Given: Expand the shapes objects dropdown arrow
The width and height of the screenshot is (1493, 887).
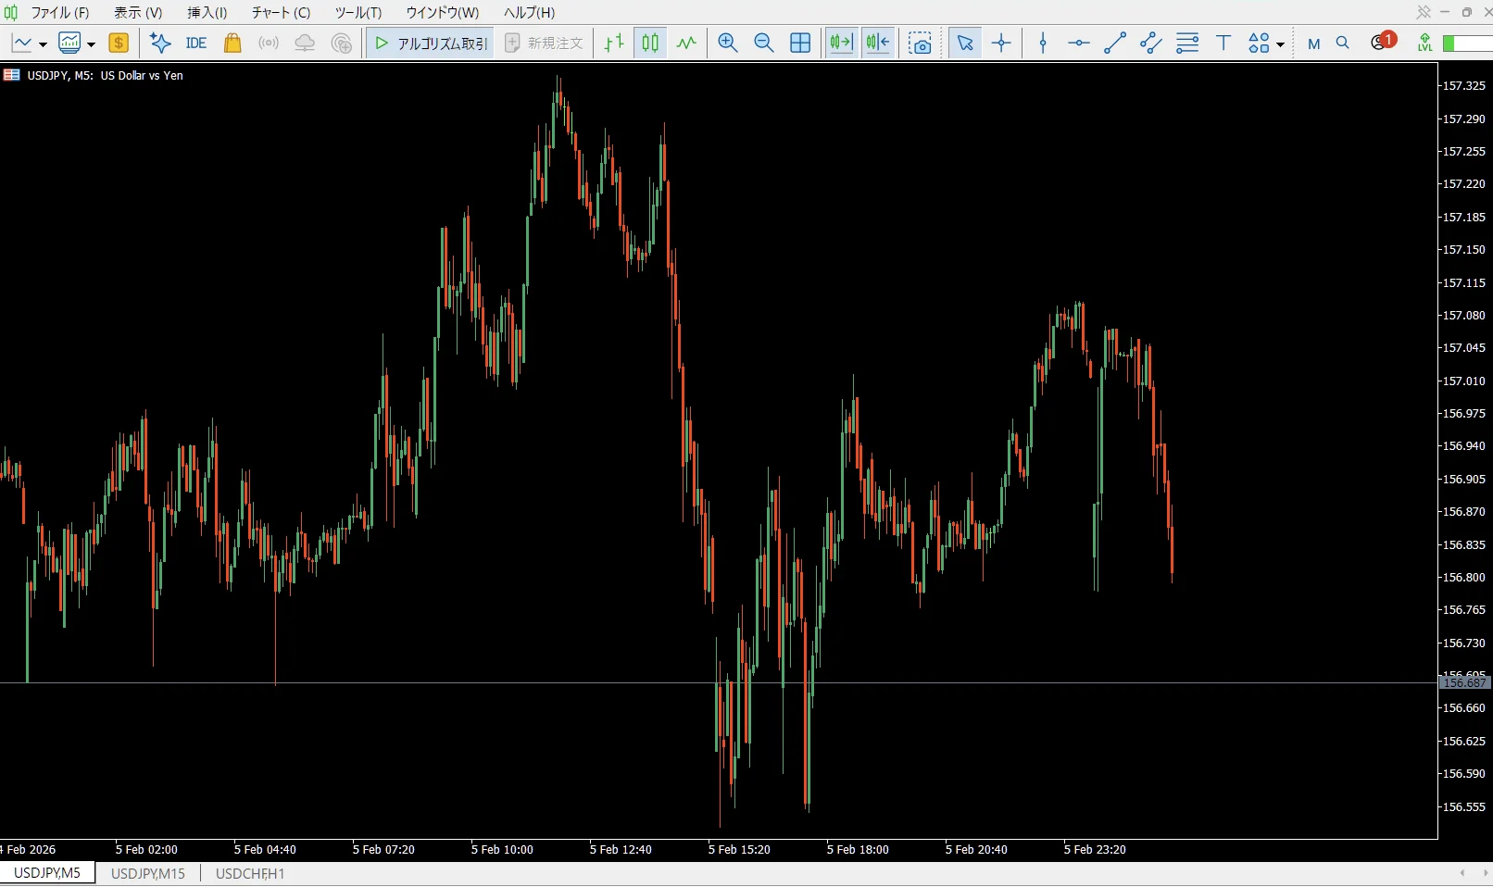Looking at the screenshot, I should [1280, 44].
